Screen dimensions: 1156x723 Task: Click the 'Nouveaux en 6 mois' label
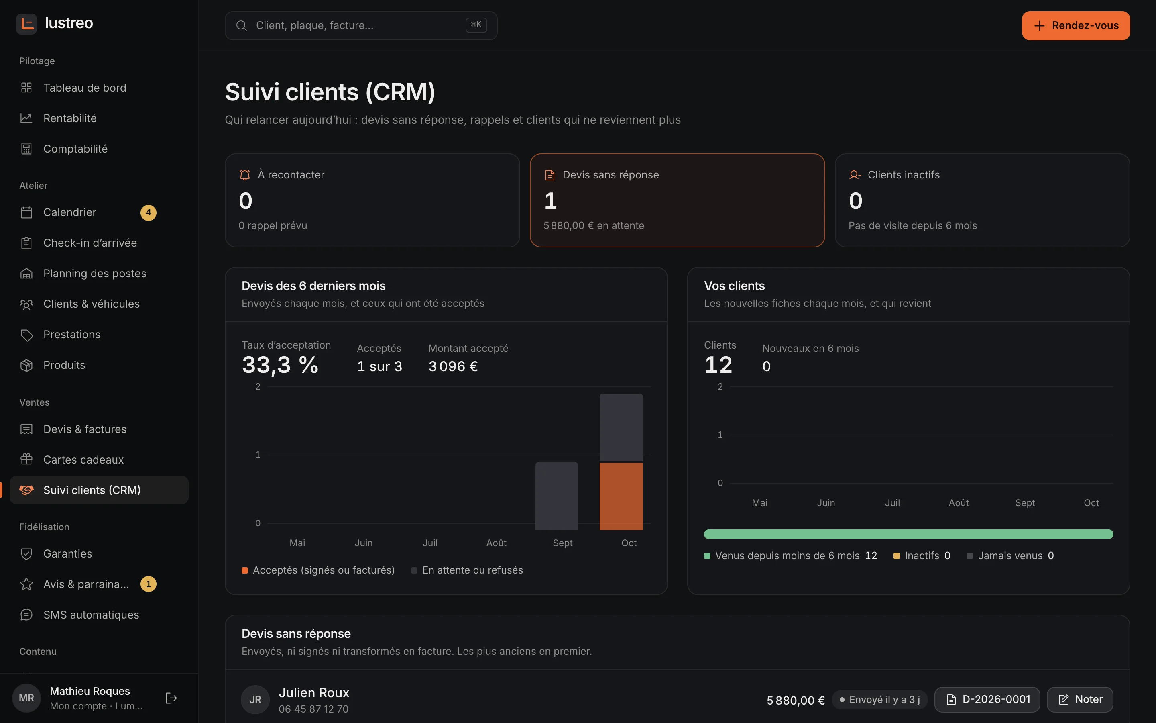(810, 349)
